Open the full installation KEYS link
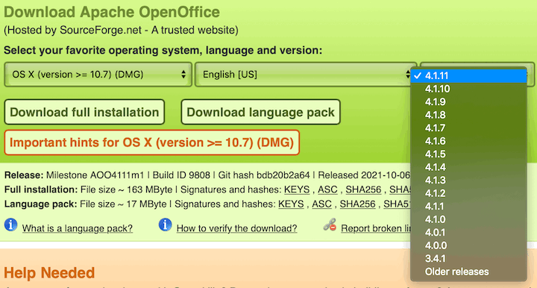The width and height of the screenshot is (537, 288). 297,190
